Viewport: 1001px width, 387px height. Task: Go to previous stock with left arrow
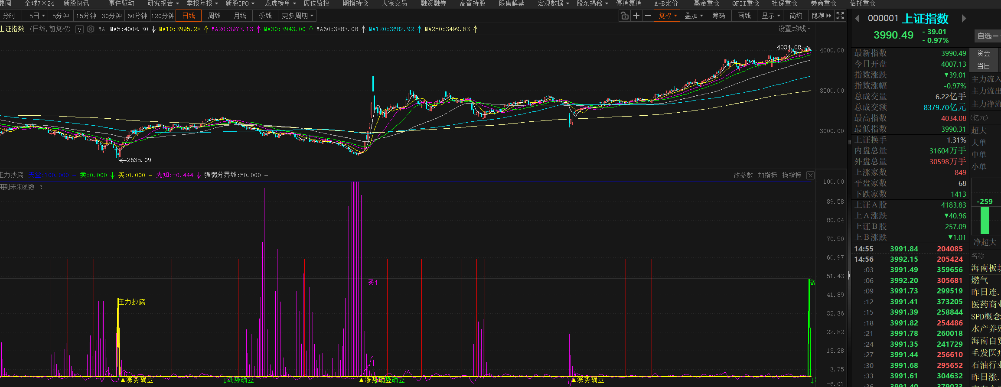(857, 19)
